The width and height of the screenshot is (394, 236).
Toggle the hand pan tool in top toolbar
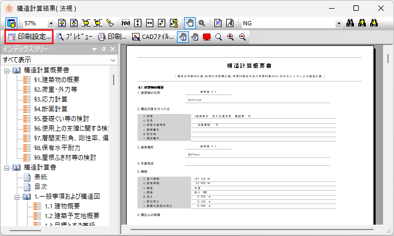click(x=189, y=23)
